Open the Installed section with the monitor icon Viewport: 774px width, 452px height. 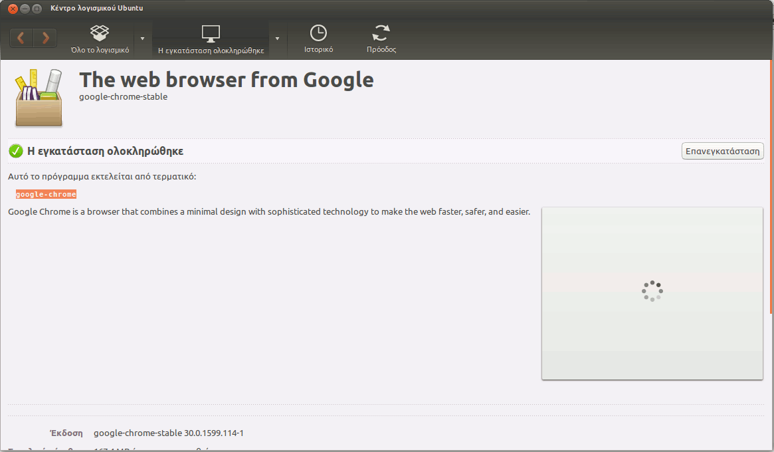(211, 39)
